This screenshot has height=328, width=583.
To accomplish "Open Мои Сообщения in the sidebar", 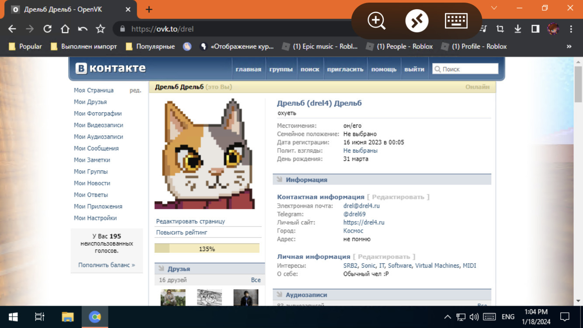I will tap(96, 148).
